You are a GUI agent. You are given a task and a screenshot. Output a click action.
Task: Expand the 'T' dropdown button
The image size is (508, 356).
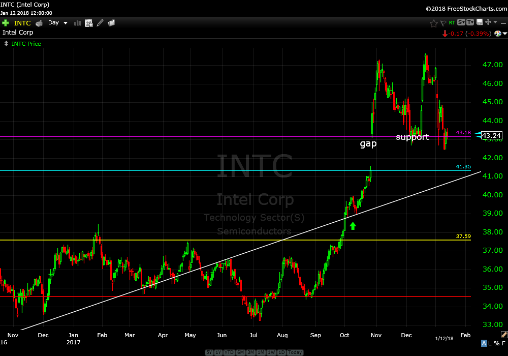[470, 22]
